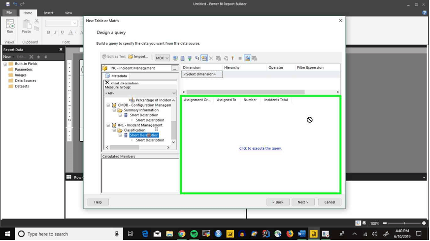
Task: Select the Datasets folder
Action: pyautogui.click(x=22, y=86)
